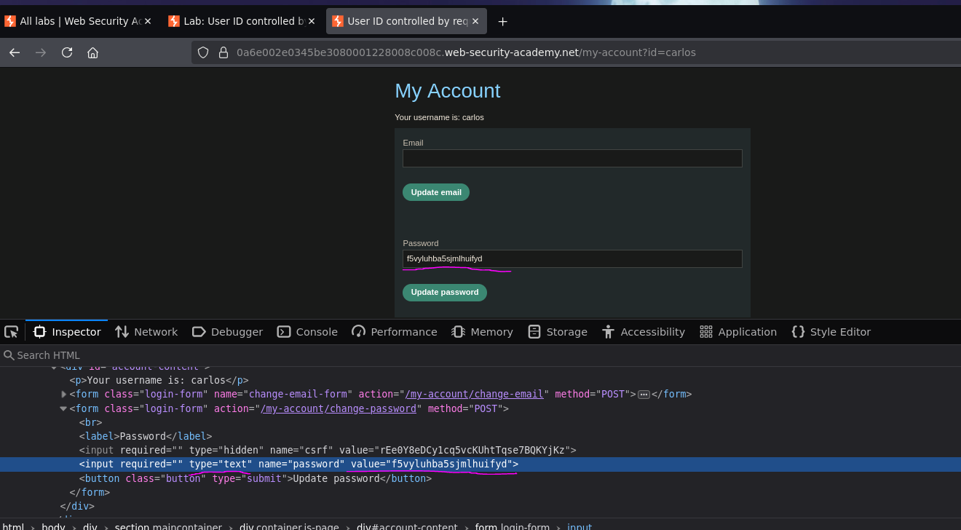Viewport: 961px width, 530px height.
Task: Switch to Lab: User ID controlled tab
Action: [243, 21]
